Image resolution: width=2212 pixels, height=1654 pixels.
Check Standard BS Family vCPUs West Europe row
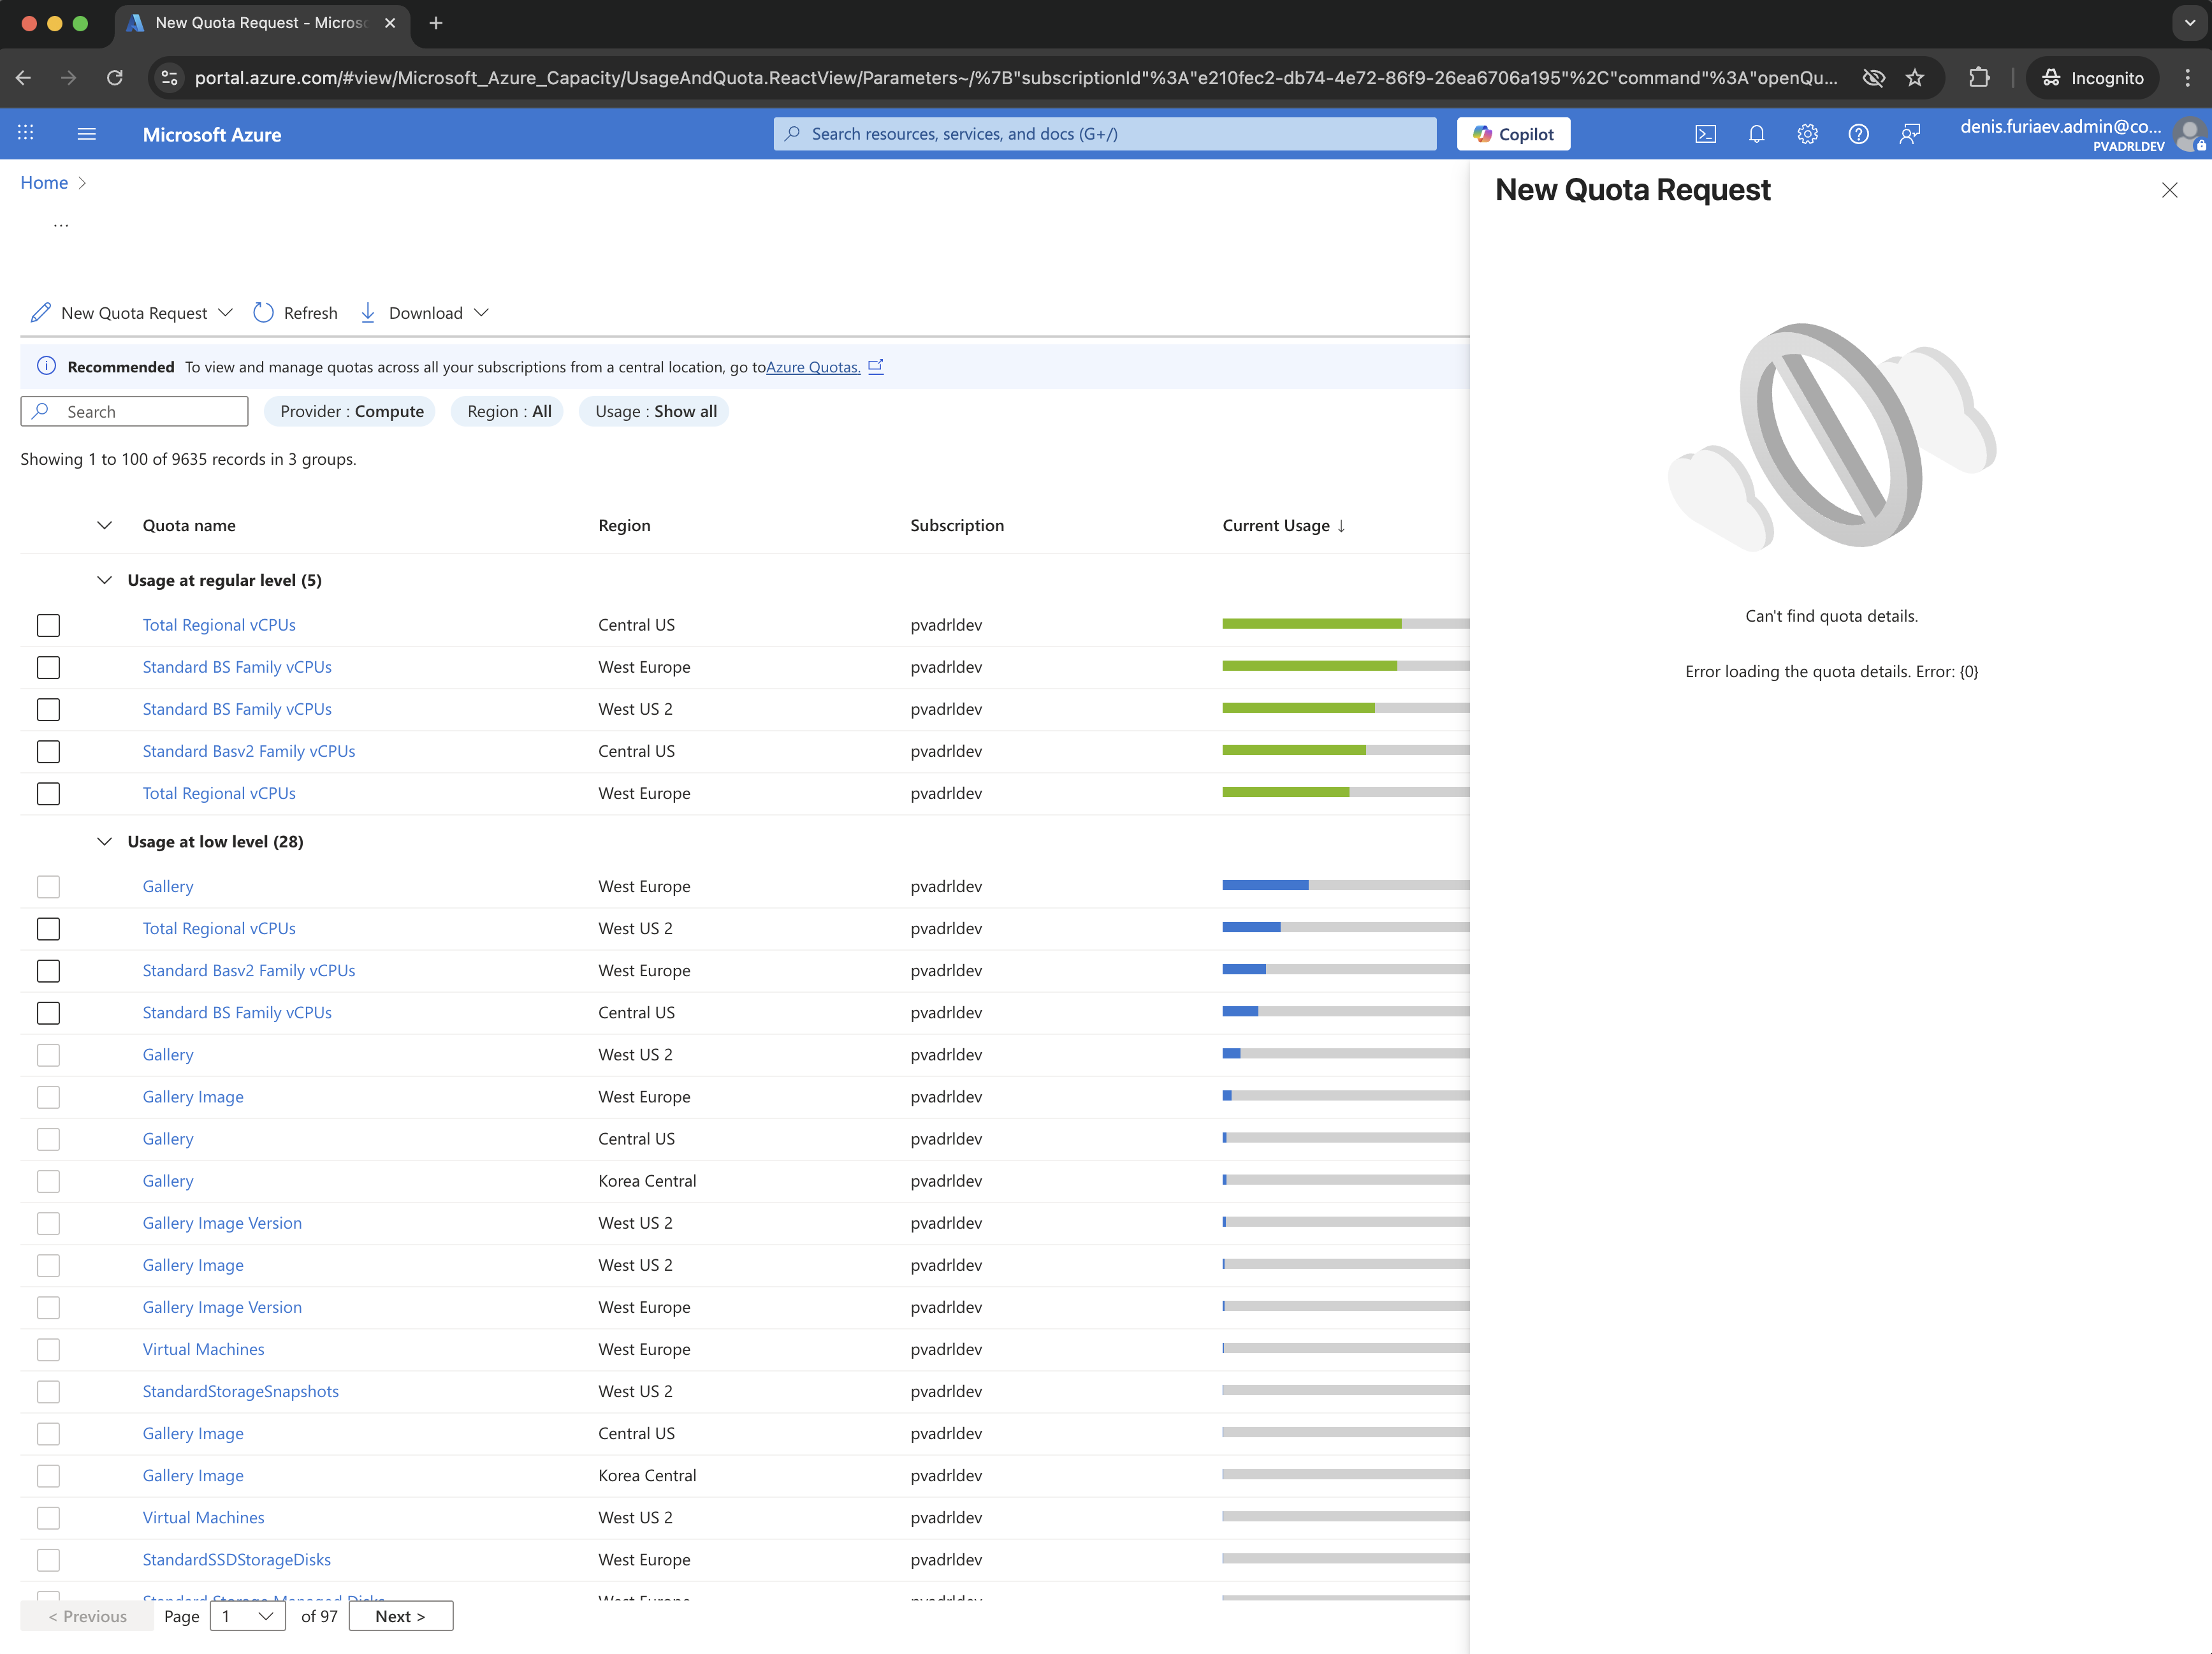(48, 667)
